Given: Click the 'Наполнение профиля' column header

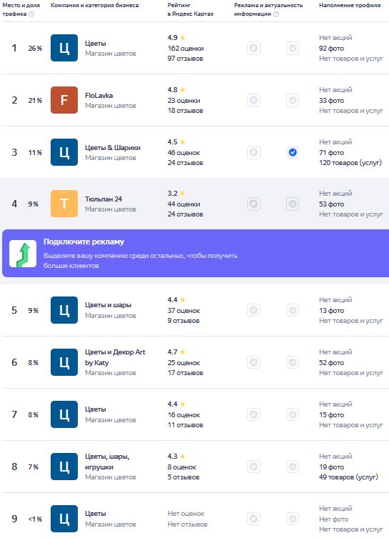Looking at the screenshot, I should (350, 5).
